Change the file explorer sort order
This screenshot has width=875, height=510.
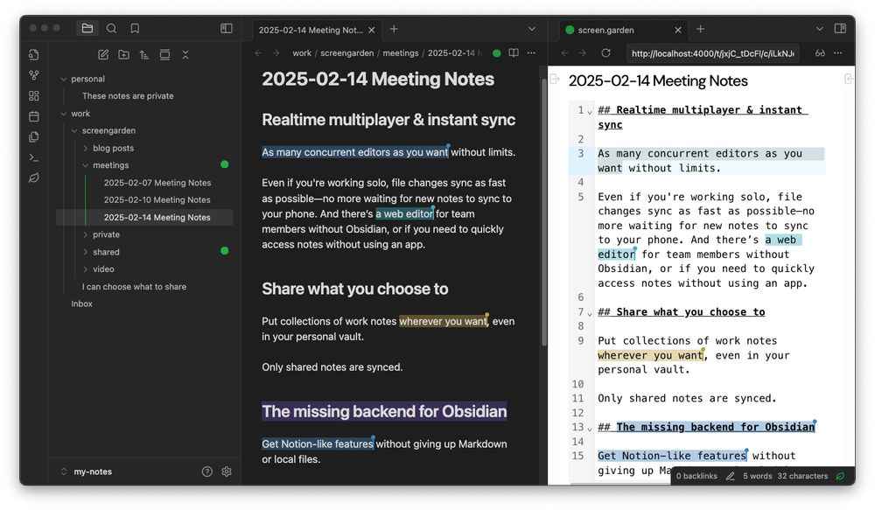[x=144, y=55]
